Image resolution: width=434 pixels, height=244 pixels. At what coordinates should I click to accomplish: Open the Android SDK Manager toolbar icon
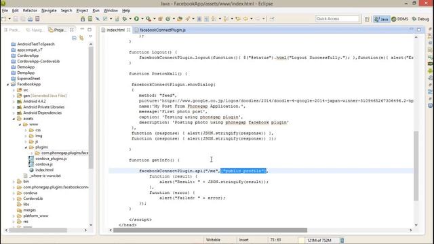83,19
